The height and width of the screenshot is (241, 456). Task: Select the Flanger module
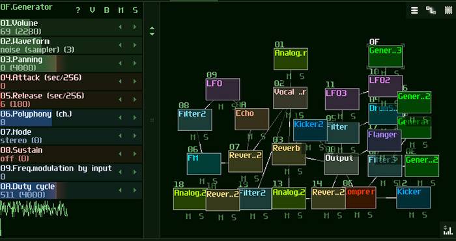pyautogui.click(x=384, y=141)
